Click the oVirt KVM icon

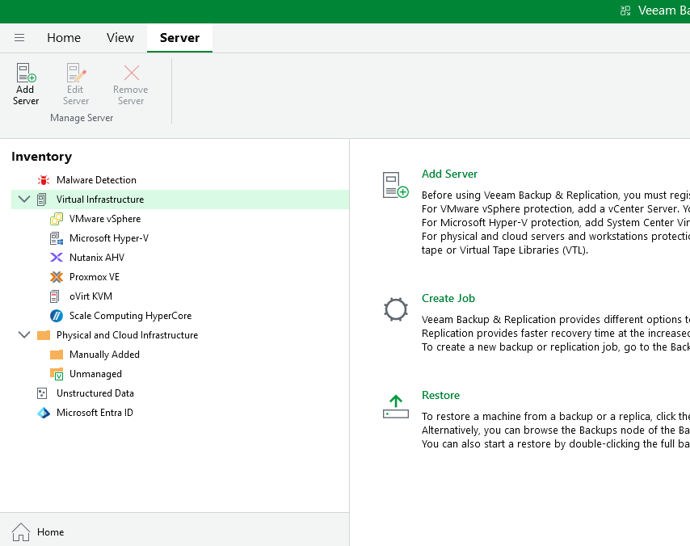(57, 296)
